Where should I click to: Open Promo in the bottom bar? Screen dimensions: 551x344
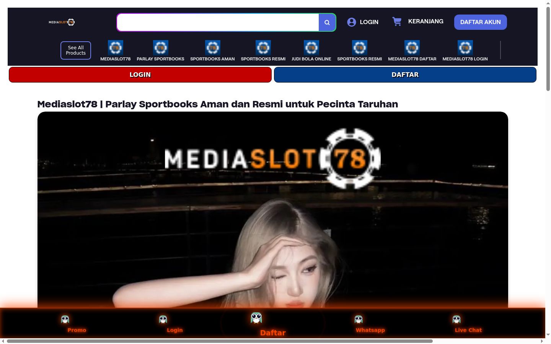[x=77, y=324]
